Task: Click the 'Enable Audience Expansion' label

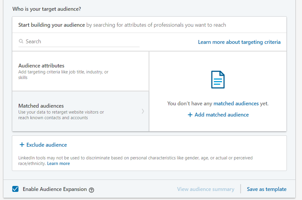Action: tap(55, 189)
